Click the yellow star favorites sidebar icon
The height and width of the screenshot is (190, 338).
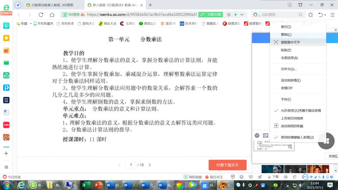coord(6,38)
